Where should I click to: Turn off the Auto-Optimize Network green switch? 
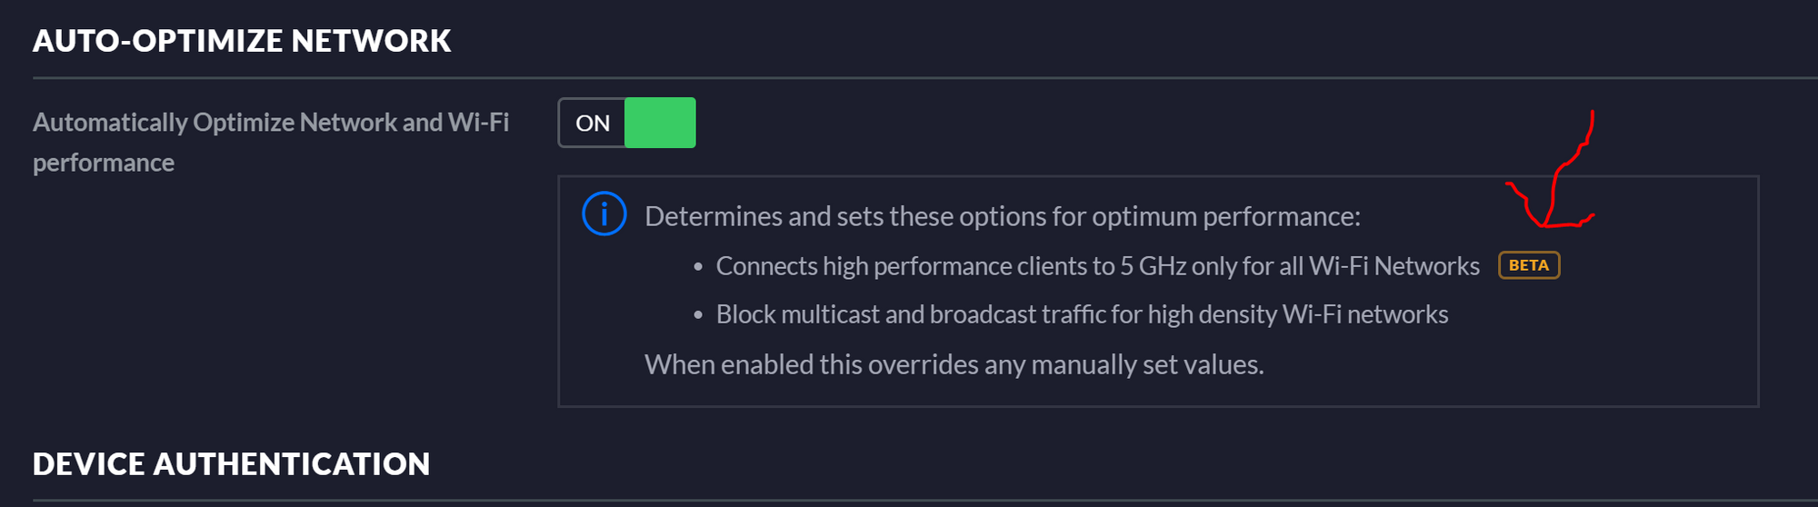627,123
